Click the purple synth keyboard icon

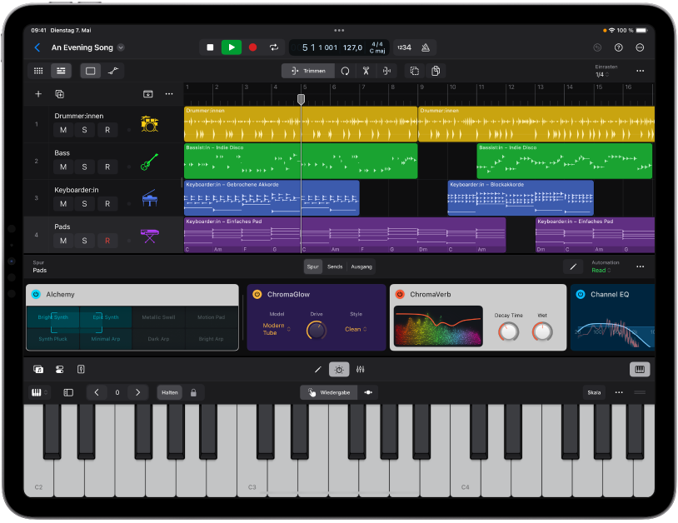coord(150,236)
